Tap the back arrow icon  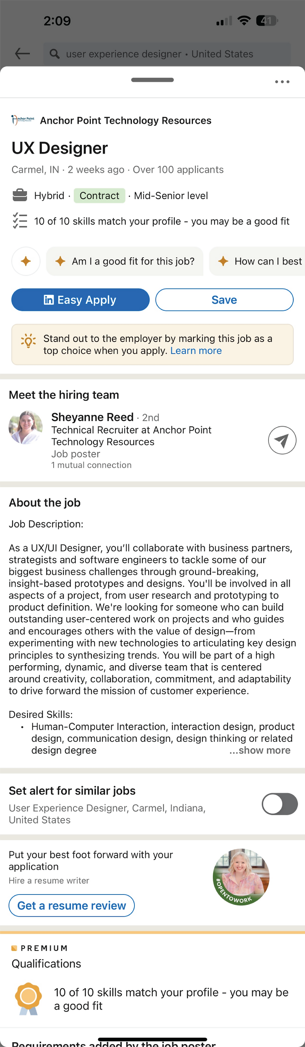point(22,54)
